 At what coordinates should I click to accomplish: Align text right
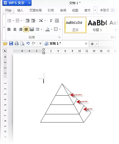(x=21, y=29)
